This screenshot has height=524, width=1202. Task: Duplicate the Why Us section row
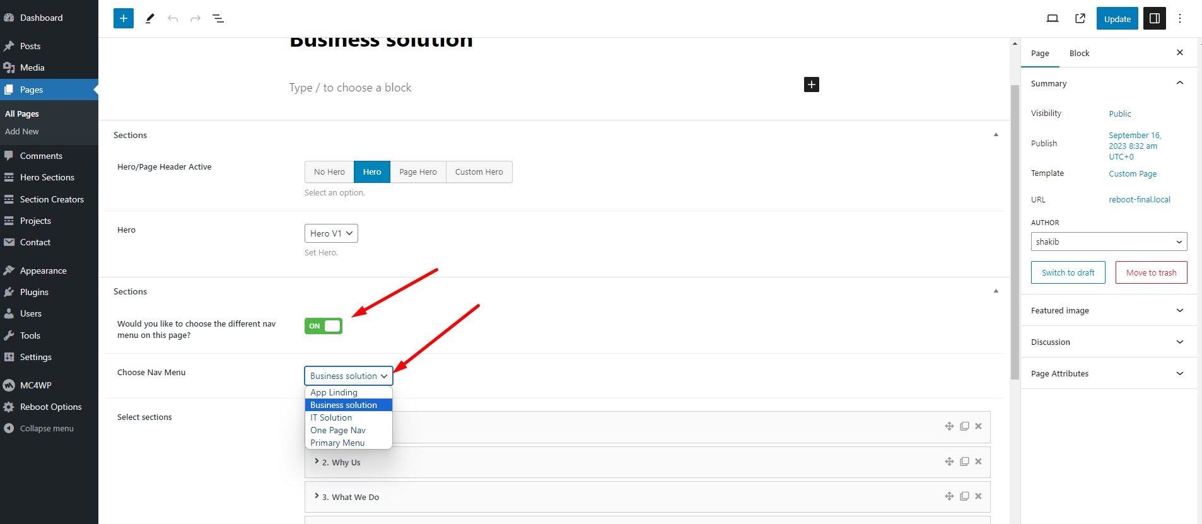pyautogui.click(x=964, y=462)
